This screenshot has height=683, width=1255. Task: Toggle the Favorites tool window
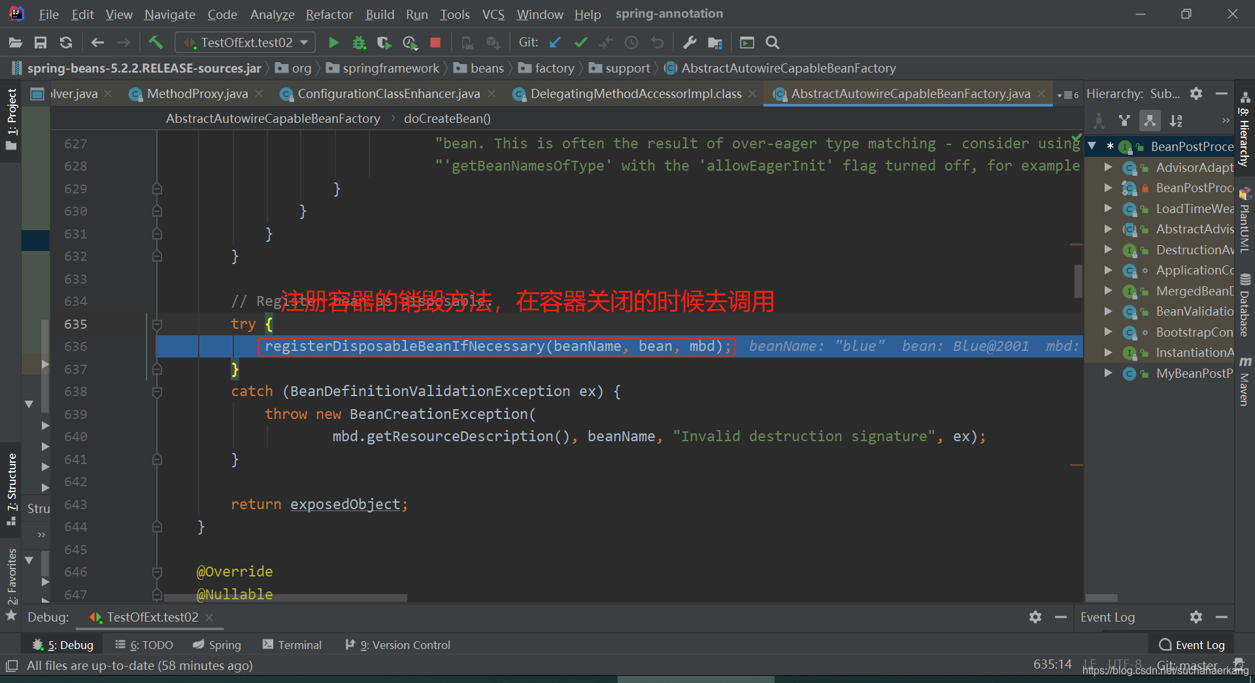(11, 584)
